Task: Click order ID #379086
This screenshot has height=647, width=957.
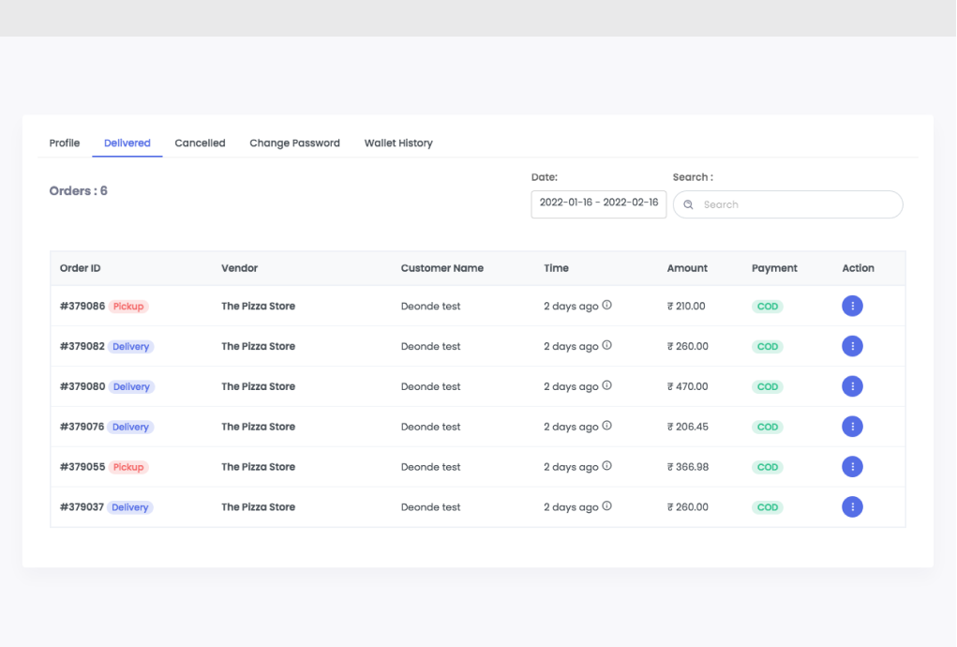Action: [82, 306]
